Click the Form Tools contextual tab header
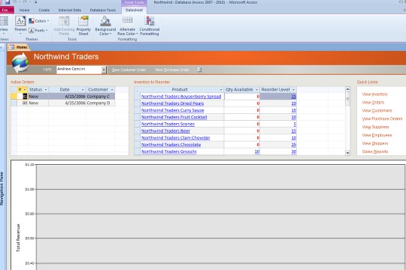The image size is (406, 270). [134, 2]
